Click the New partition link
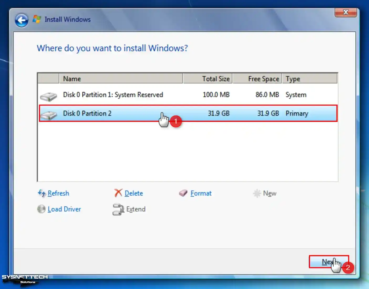The height and width of the screenshot is (289, 369). point(270,193)
